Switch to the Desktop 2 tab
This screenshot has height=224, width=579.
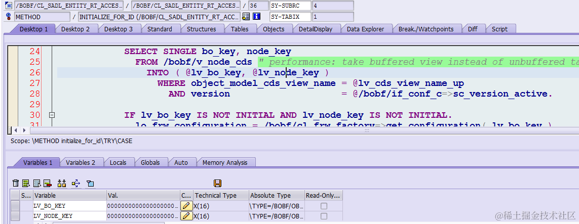[x=75, y=29]
